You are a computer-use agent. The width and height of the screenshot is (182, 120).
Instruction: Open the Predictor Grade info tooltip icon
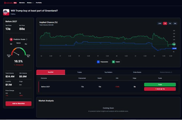coord(26,39)
